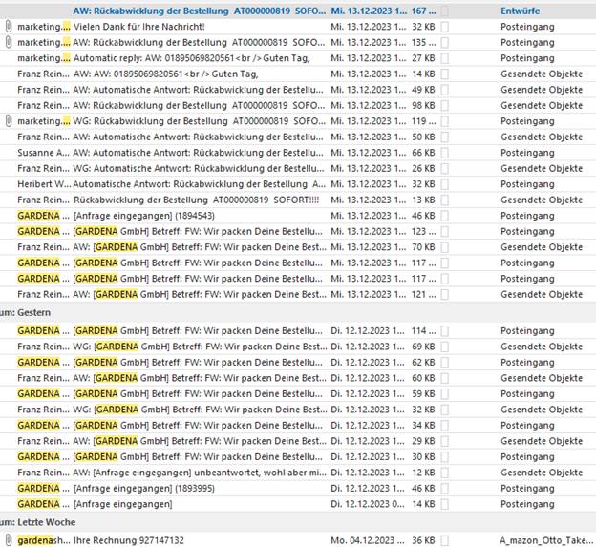Image resolution: width=596 pixels, height=547 pixels.
Task: Select the 62 KB GARDENA inbox email
Action: pos(298,363)
